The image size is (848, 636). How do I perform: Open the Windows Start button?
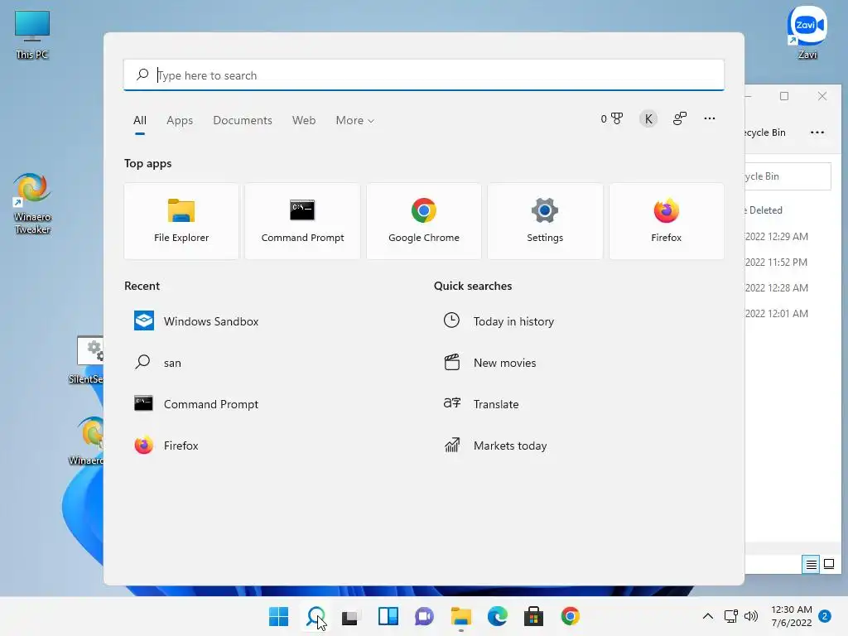coord(278,616)
